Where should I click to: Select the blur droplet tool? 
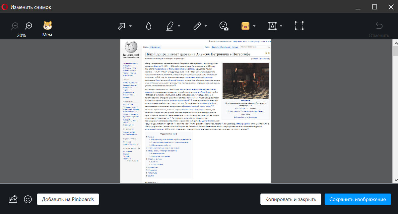(x=149, y=26)
